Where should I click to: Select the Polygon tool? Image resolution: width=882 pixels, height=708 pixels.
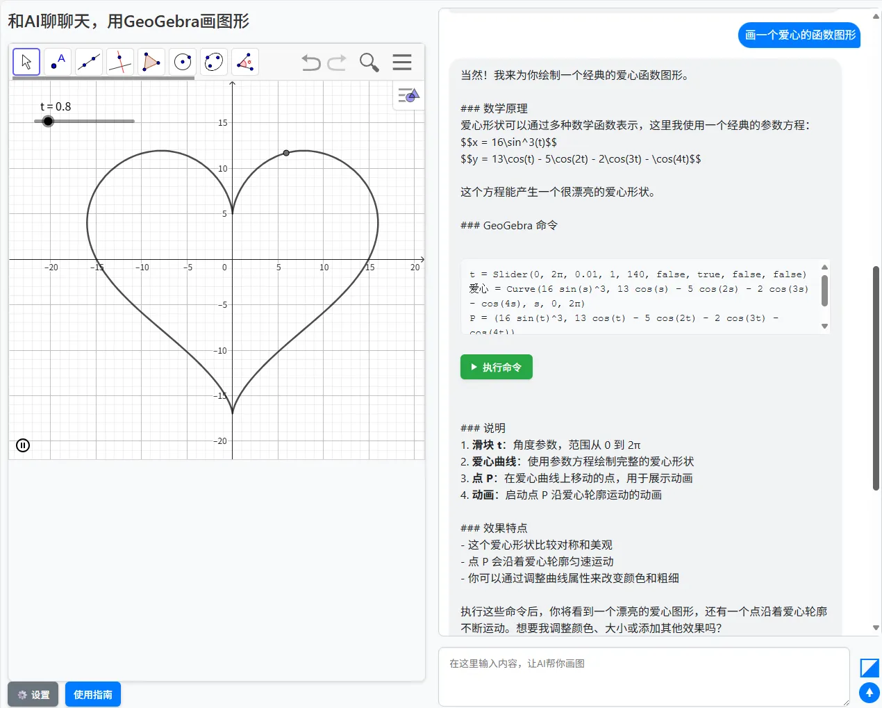pyautogui.click(x=151, y=62)
